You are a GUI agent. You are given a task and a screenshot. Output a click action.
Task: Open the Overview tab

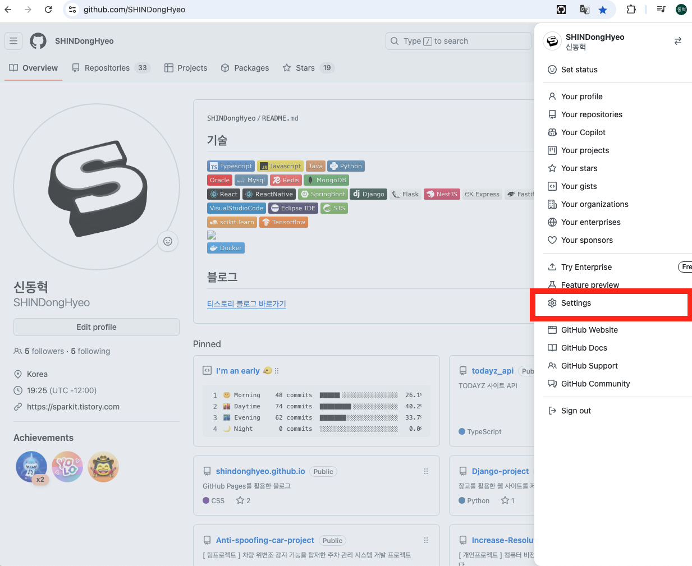click(x=34, y=68)
